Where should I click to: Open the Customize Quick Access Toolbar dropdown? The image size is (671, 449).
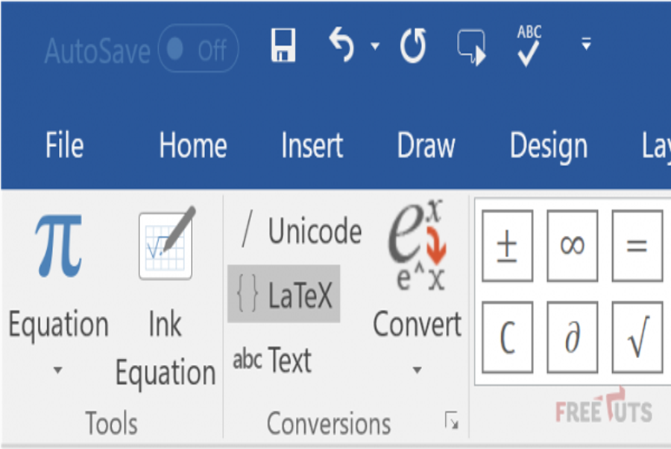586,44
